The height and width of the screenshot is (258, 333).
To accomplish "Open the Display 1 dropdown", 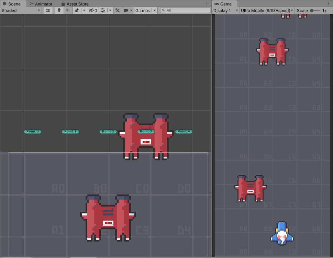I will click(x=225, y=10).
